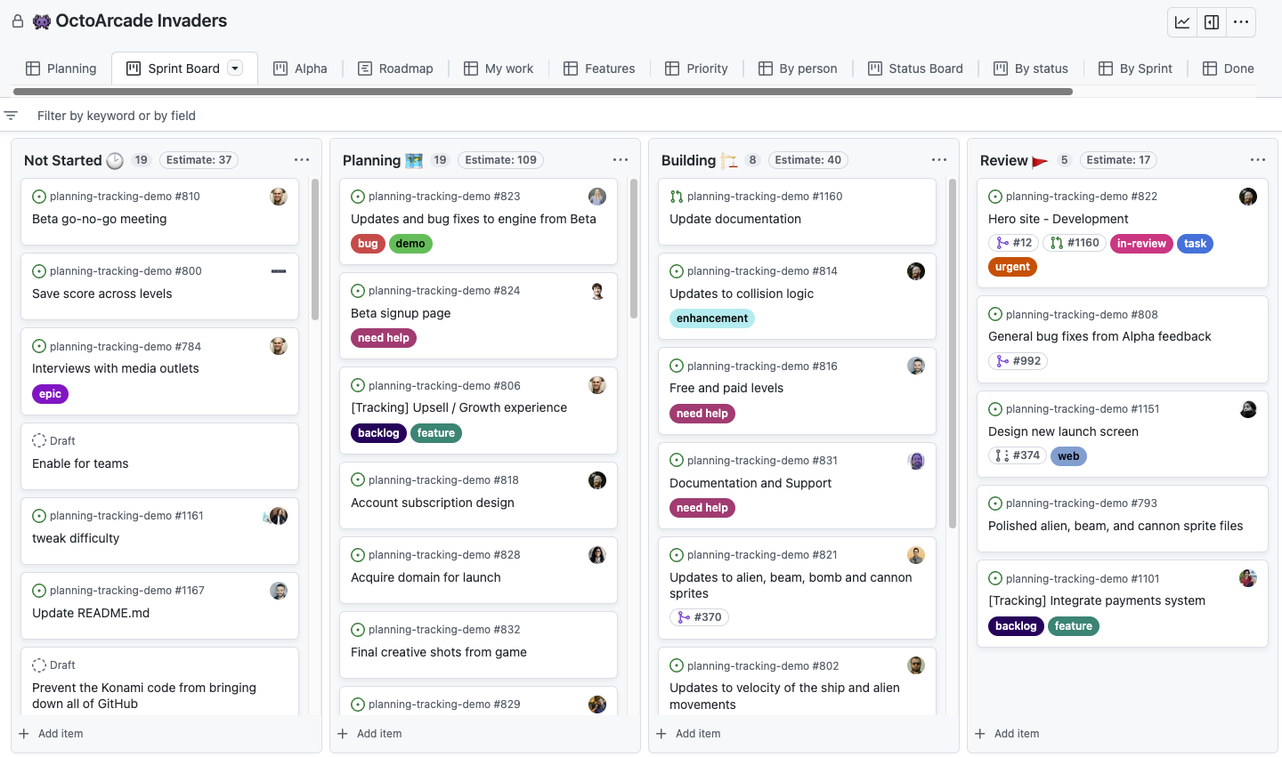Screen dimensions: 1282x757
Task: Click the filter icon beside the search bar
Action: 11,115
